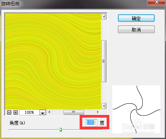Confirm the twirl with 确定 button
This screenshot has height=139, width=166.
point(136,18)
